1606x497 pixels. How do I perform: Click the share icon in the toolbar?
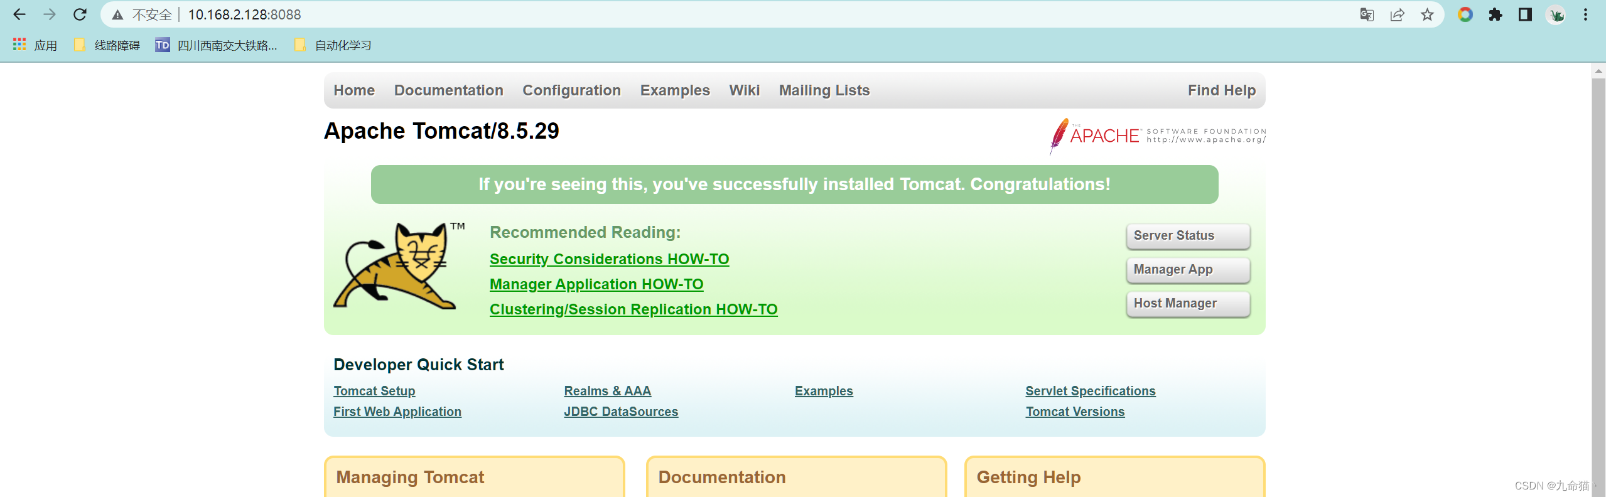(x=1398, y=14)
